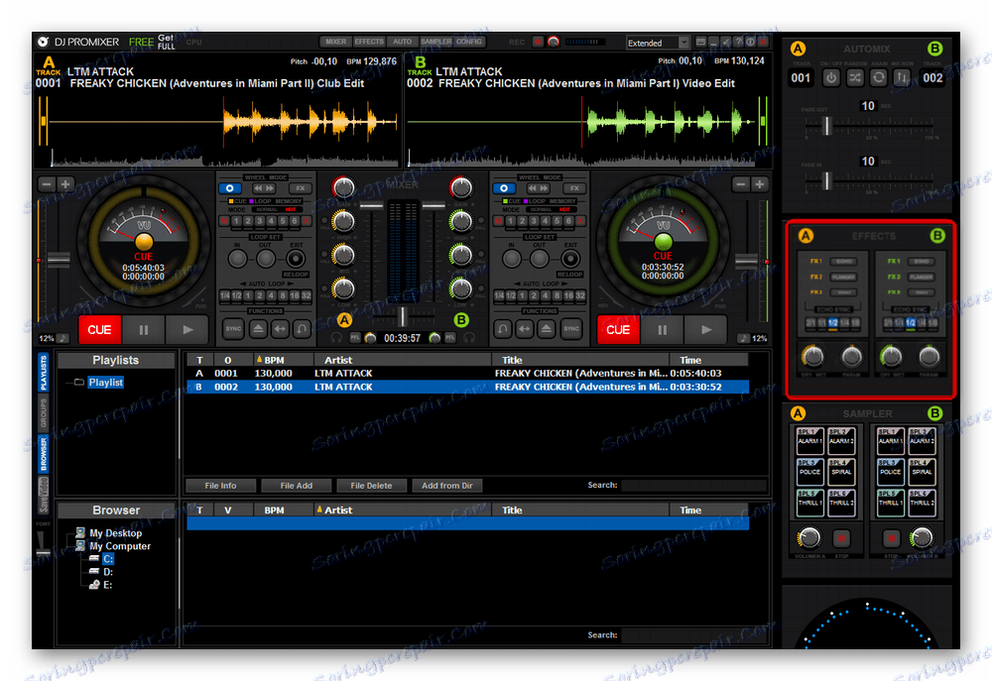Click the red record button in top bar
This screenshot has height=681, width=992.
[537, 42]
